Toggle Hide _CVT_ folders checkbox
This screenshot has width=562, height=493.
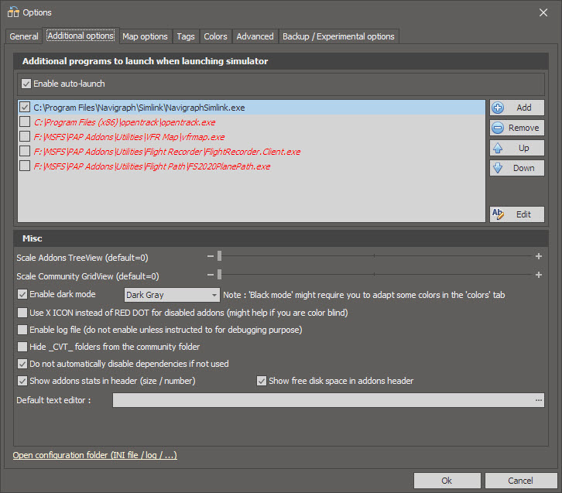22,347
